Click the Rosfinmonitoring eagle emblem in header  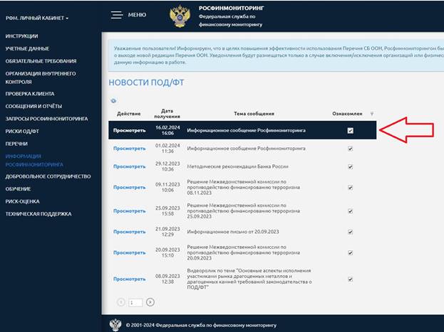point(180,16)
